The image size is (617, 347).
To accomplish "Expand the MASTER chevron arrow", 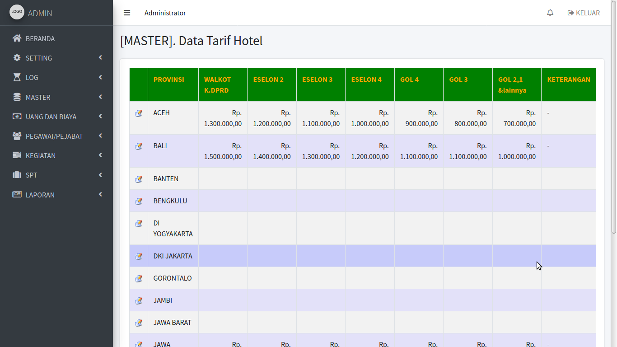I will 100,97.
